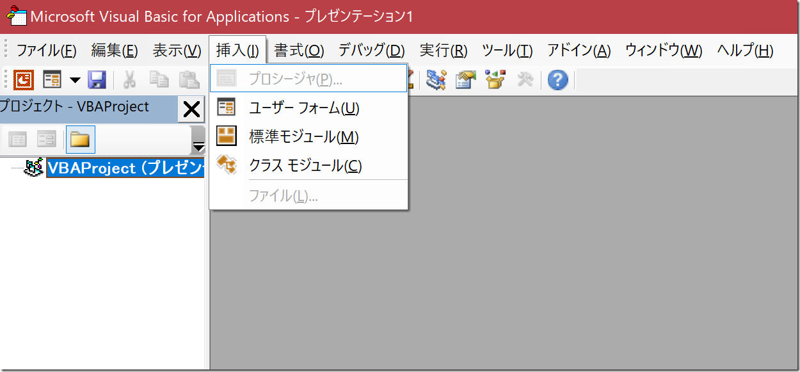Click the Insert UserForm toolbar icon
The width and height of the screenshot is (800, 372).
(52, 80)
